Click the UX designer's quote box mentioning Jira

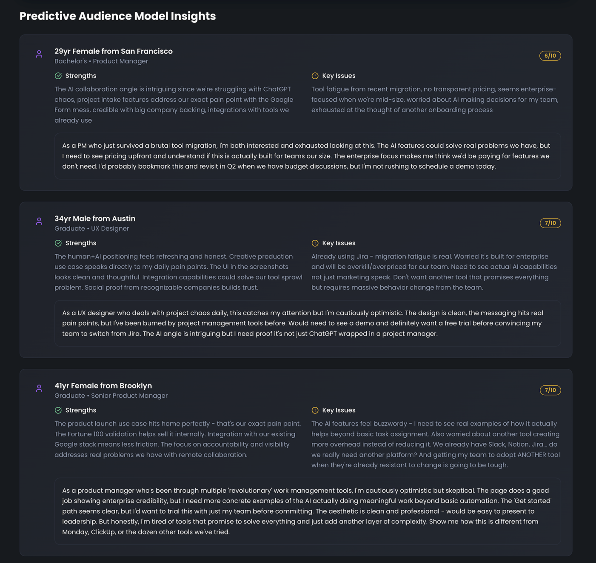(x=307, y=323)
